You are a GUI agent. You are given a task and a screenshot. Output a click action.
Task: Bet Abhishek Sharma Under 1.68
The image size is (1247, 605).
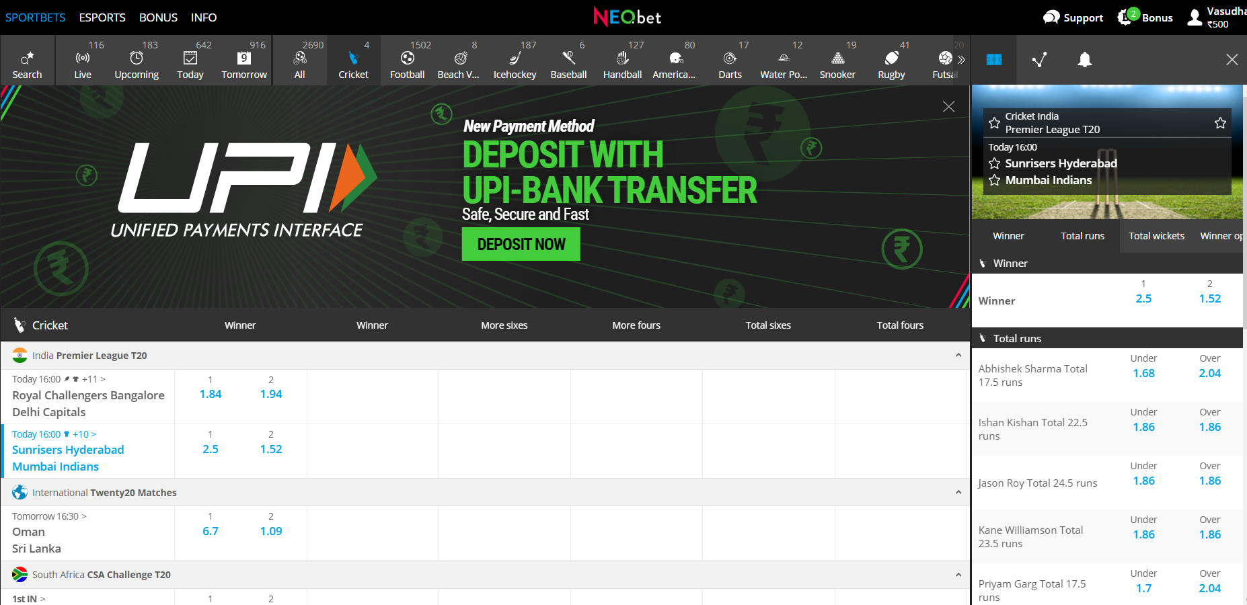click(x=1143, y=373)
